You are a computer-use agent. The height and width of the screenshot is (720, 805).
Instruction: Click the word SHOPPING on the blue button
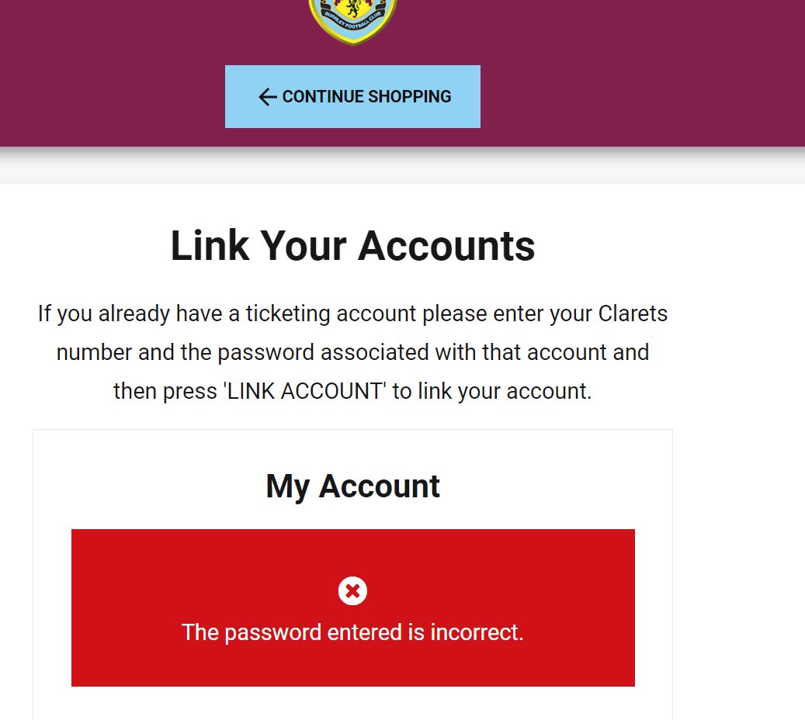[409, 96]
